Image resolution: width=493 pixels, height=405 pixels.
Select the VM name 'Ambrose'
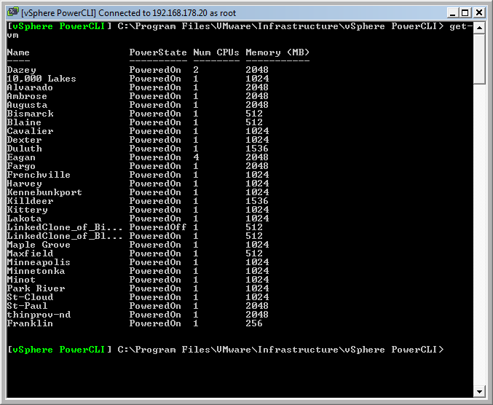click(27, 96)
